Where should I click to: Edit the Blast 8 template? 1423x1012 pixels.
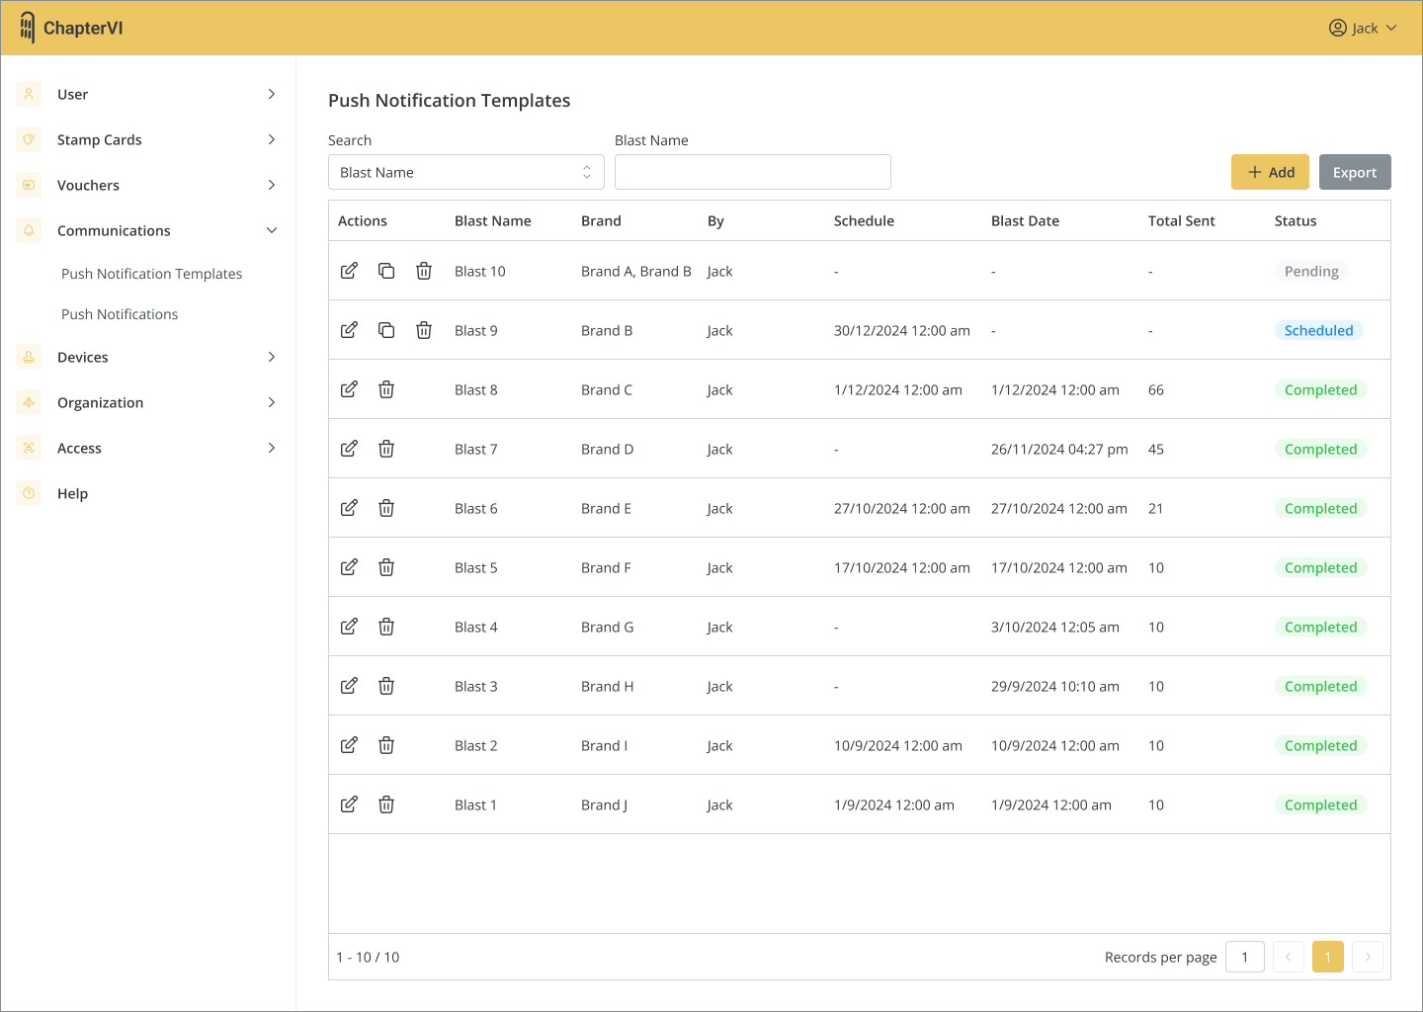click(x=349, y=389)
